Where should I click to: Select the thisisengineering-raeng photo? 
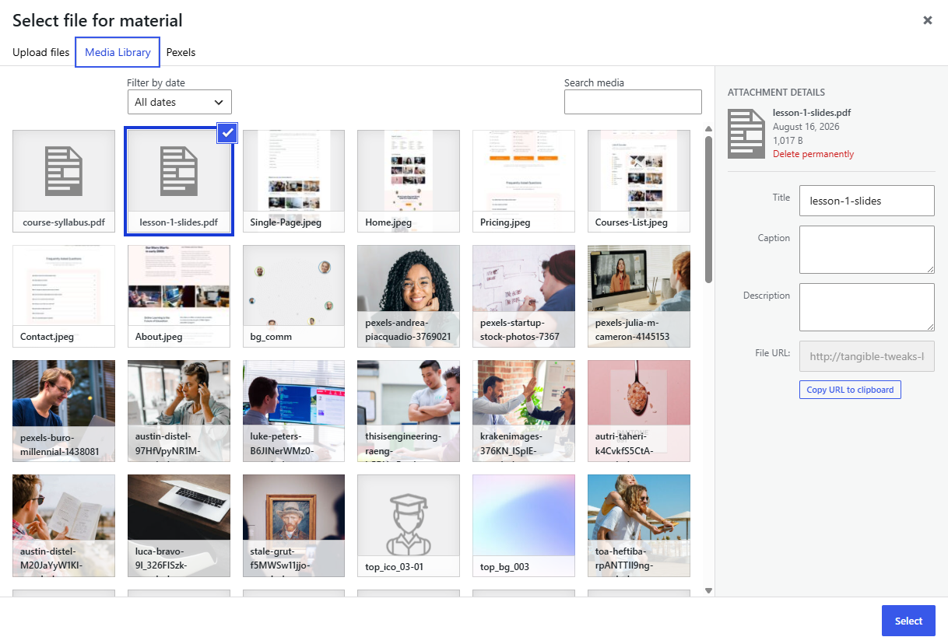[409, 411]
